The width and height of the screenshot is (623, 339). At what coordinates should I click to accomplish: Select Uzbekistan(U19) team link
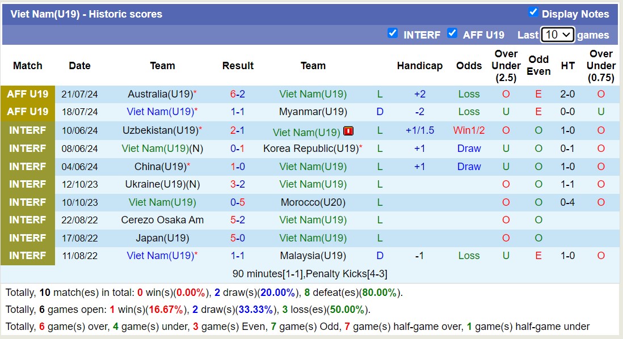tap(160, 130)
